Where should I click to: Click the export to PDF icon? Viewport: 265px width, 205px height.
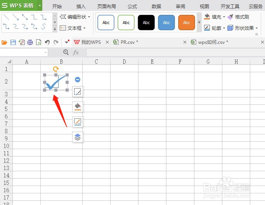click(x=22, y=42)
